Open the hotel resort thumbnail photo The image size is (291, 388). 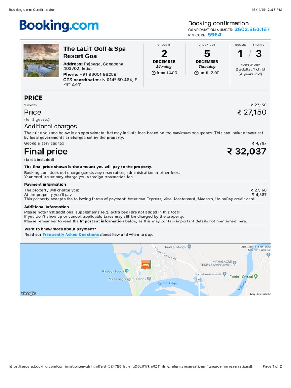tap(41, 60)
